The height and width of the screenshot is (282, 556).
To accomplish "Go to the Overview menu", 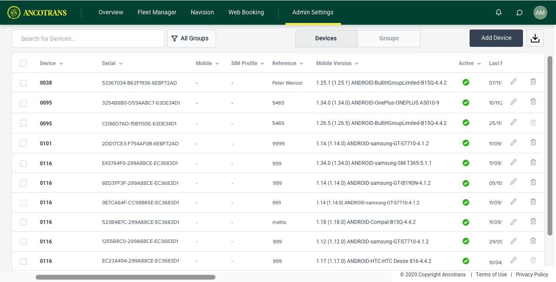I will (111, 12).
